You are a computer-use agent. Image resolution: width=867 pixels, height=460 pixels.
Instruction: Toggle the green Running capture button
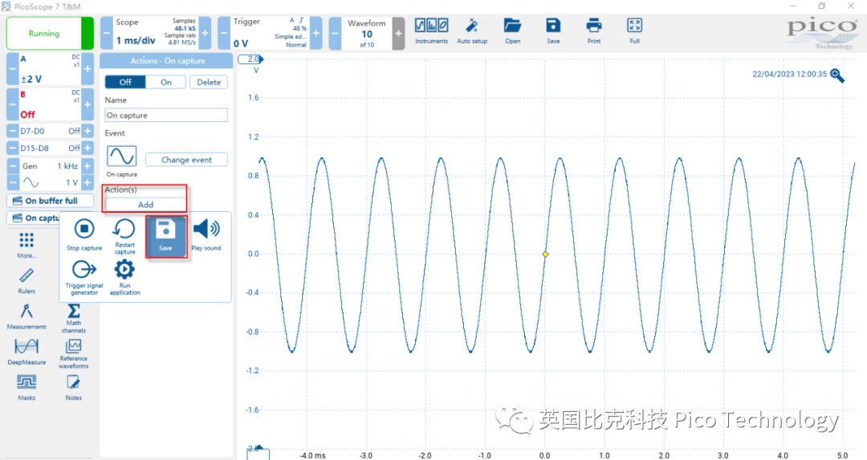pos(50,33)
